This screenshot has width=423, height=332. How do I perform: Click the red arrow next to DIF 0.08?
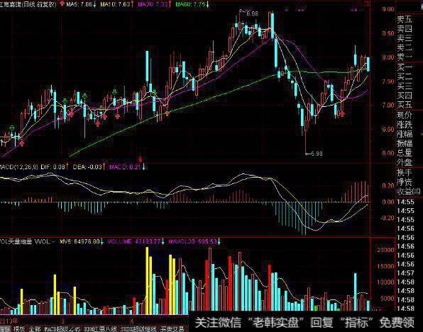point(67,167)
